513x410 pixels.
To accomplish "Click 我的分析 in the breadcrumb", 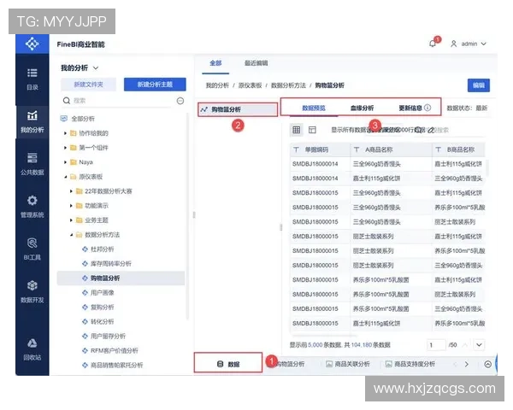I will click(x=217, y=85).
